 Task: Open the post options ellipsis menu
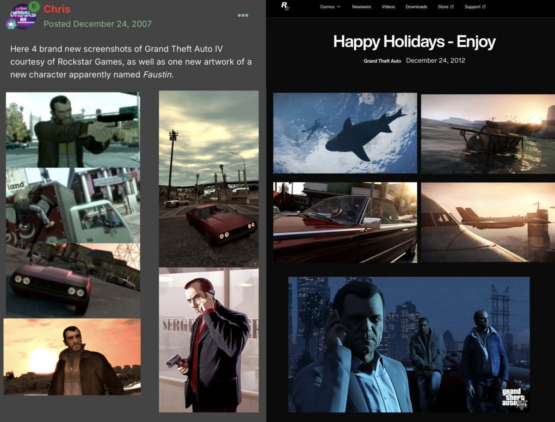243,15
